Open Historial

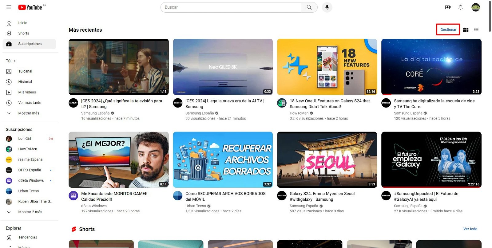(x=29, y=82)
